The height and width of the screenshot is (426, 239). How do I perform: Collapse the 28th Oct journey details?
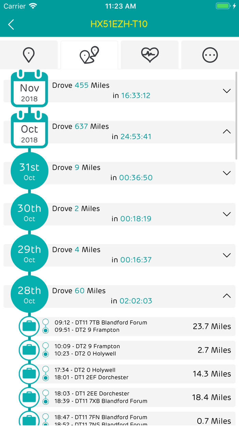[x=226, y=295]
